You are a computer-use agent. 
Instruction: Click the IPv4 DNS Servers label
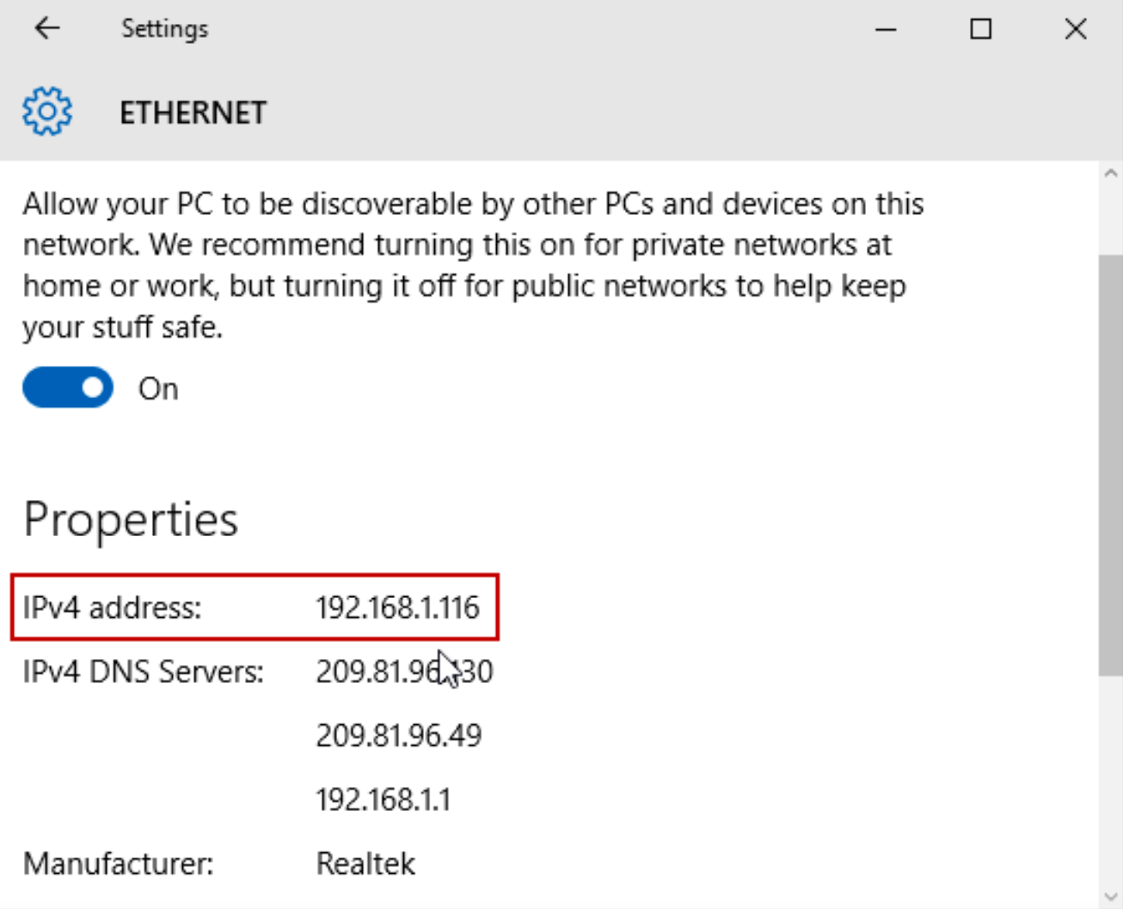(143, 672)
